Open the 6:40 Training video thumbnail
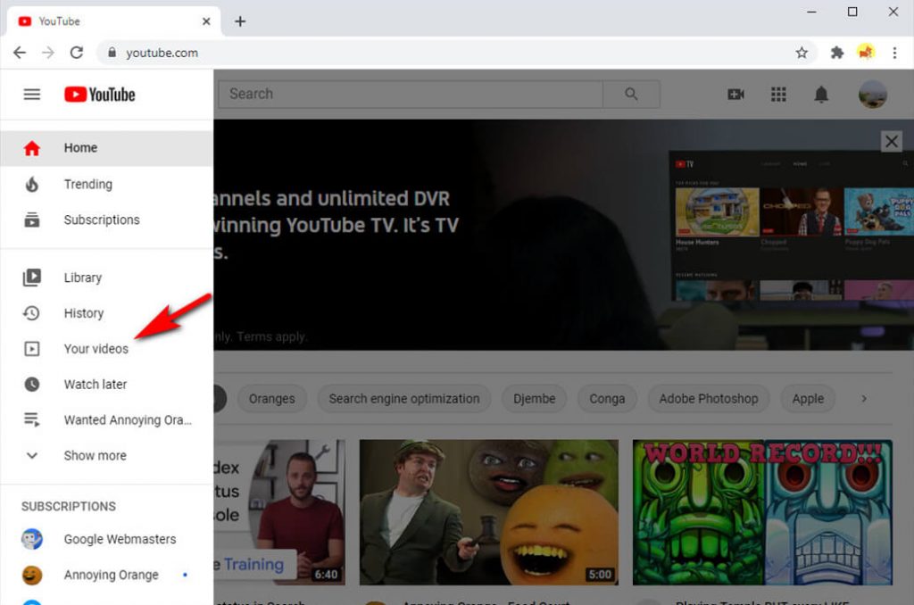914x605 pixels. 279,512
